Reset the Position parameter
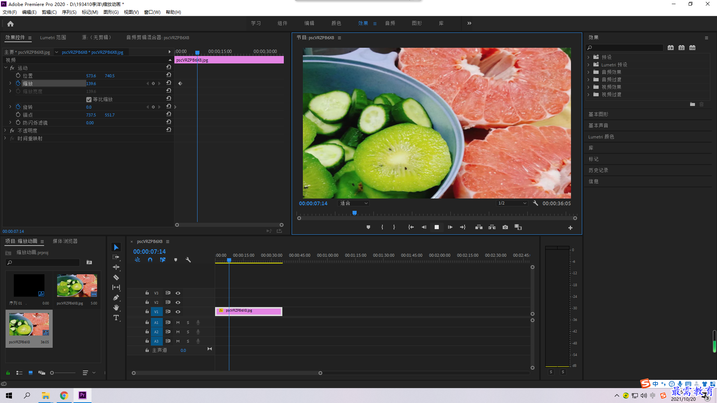This screenshot has width=717, height=403. [x=169, y=75]
